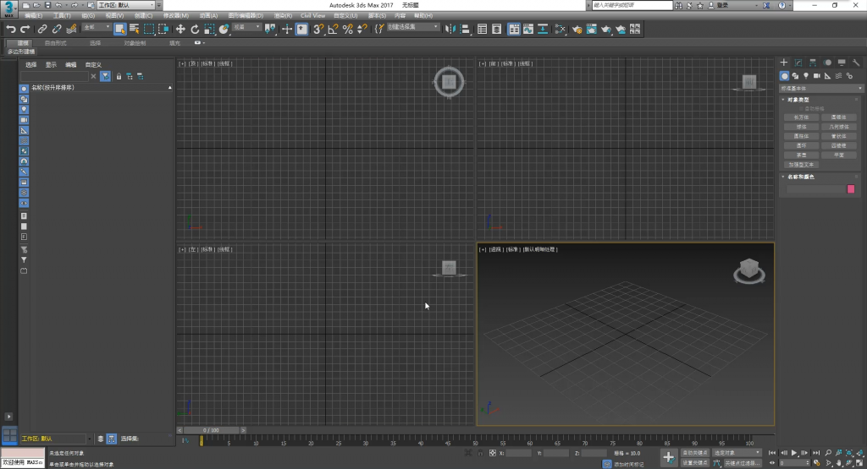Open the Select by Name dialog
This screenshot has height=469, width=867.
pyautogui.click(x=135, y=30)
